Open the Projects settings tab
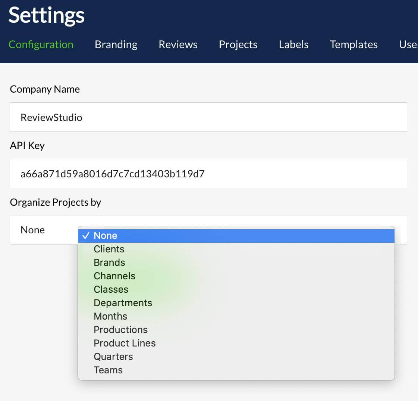 click(238, 44)
